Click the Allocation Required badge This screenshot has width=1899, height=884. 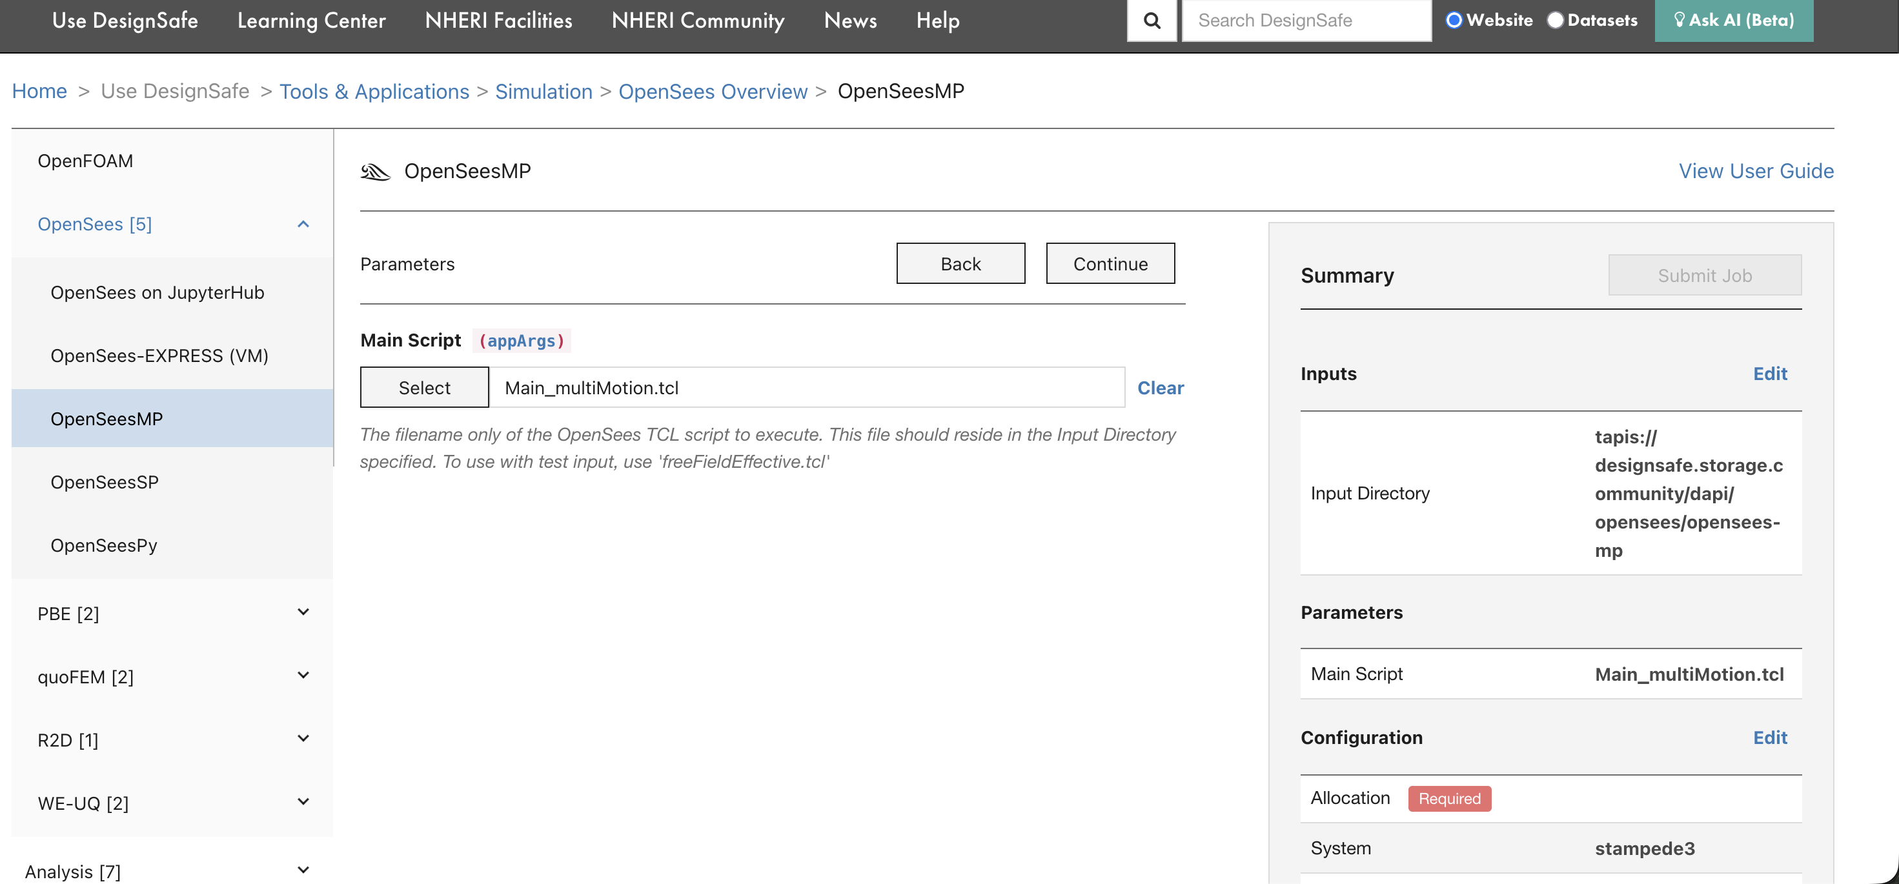tap(1449, 799)
